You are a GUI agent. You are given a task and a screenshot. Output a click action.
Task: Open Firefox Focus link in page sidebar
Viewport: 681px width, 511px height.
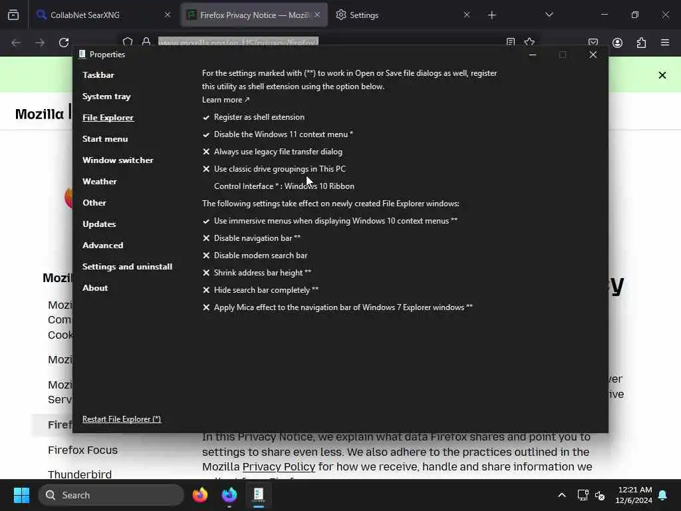82,450
